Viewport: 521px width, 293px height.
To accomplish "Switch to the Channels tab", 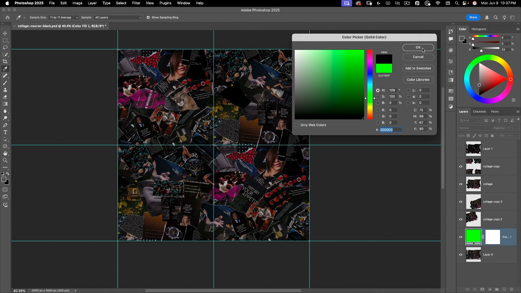I will coord(479,112).
